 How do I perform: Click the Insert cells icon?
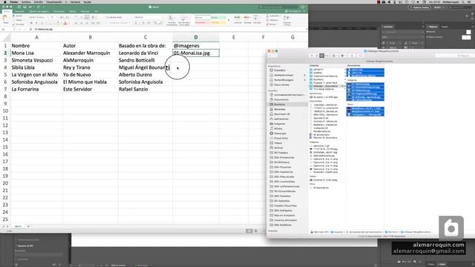click(x=237, y=20)
